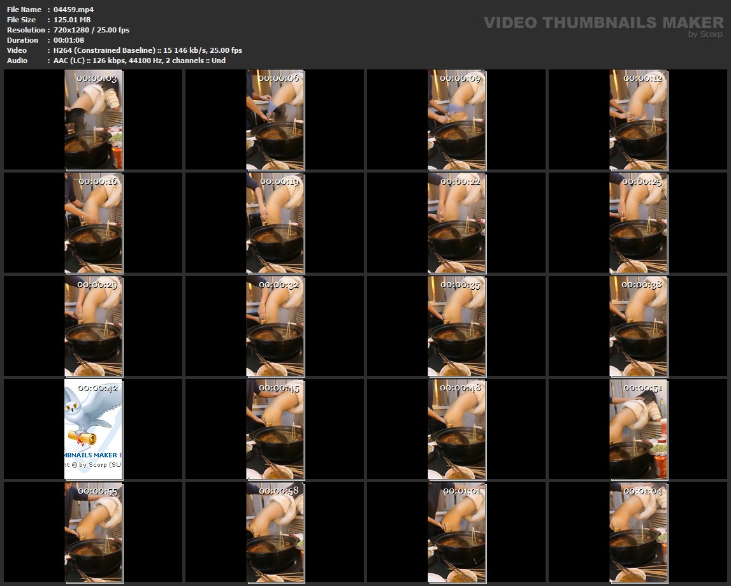Select the frame labeled 00:00:16
The image size is (731, 586).
pyautogui.click(x=93, y=223)
